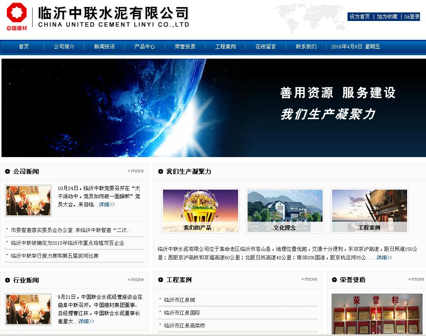The image size is (426, 336).
Task: Open the OA登录 link
Action: click(x=412, y=17)
